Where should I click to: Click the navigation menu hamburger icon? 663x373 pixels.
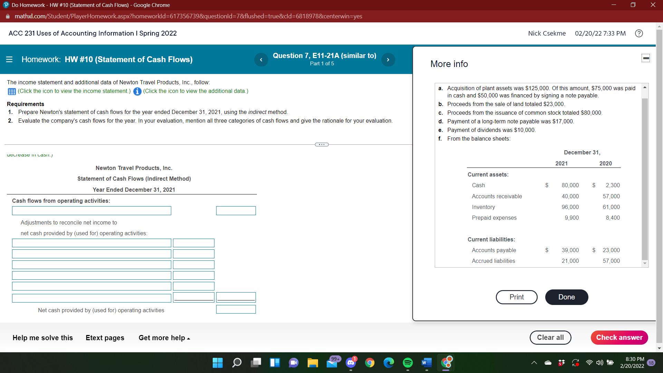click(x=9, y=59)
